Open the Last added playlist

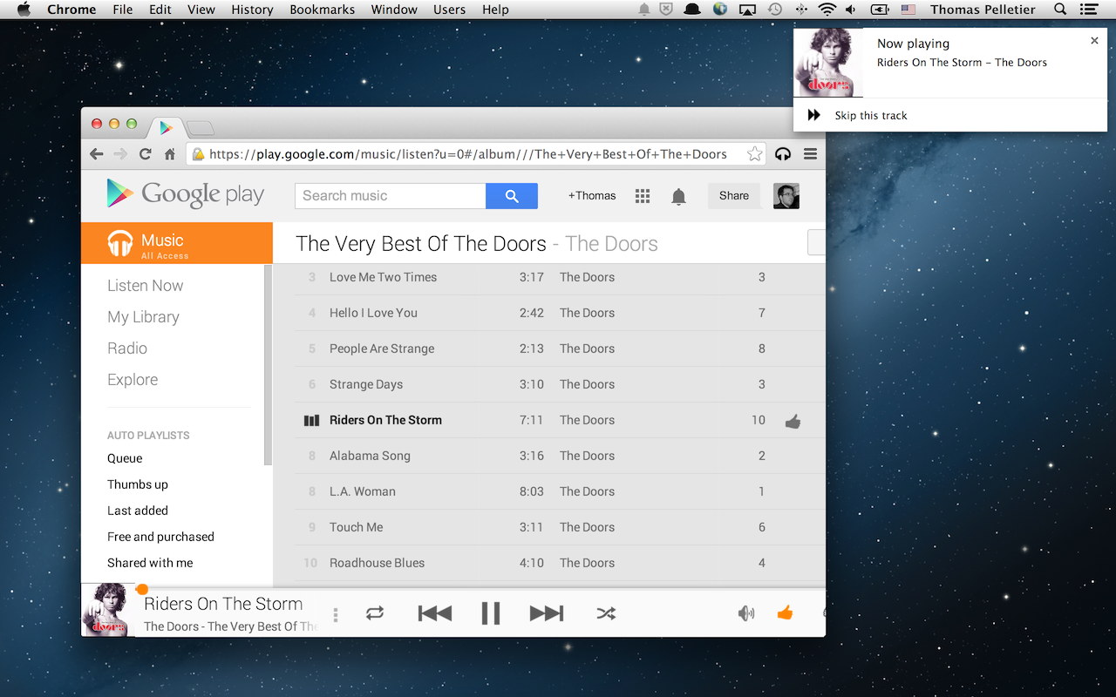[138, 511]
